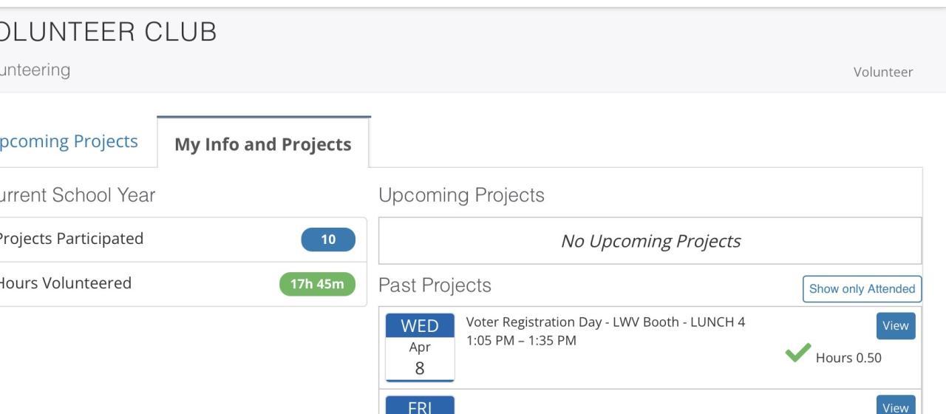This screenshot has width=946, height=414.
Task: Click the blue projects count badge
Action: pyautogui.click(x=328, y=240)
